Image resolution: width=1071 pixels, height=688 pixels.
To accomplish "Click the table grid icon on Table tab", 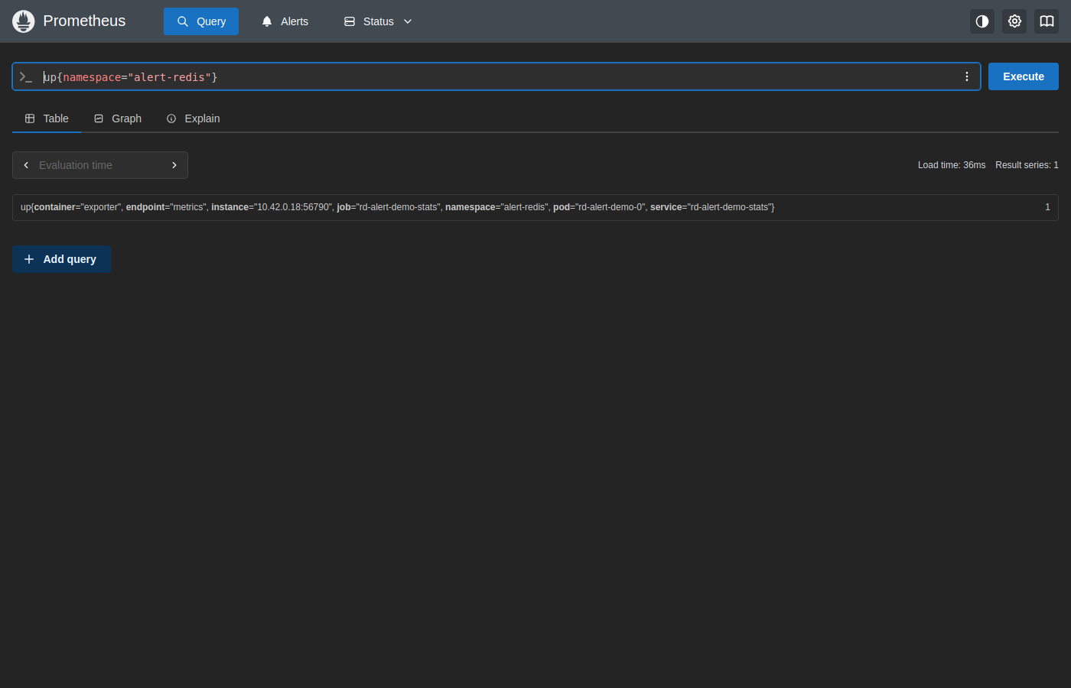I will point(30,118).
